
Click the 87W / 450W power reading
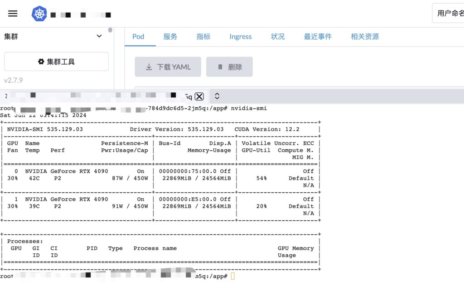[x=130, y=178]
